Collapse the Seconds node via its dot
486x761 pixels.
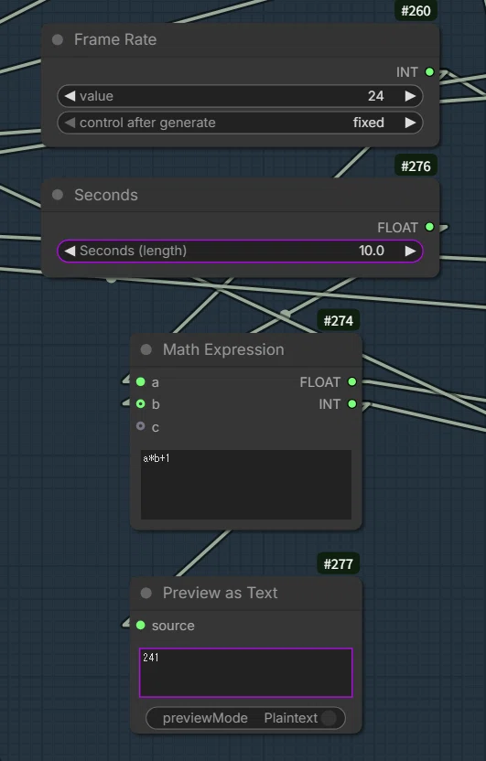pos(58,195)
